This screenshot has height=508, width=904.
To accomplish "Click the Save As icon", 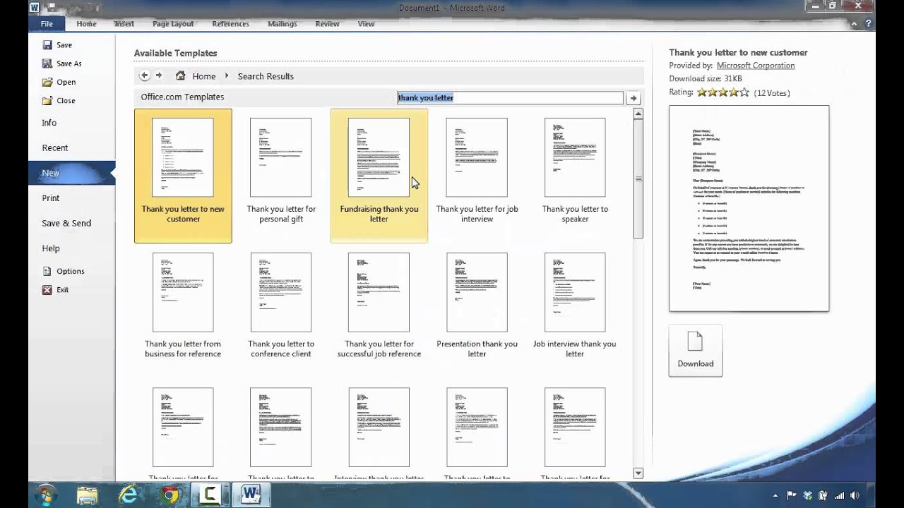I will coord(47,64).
